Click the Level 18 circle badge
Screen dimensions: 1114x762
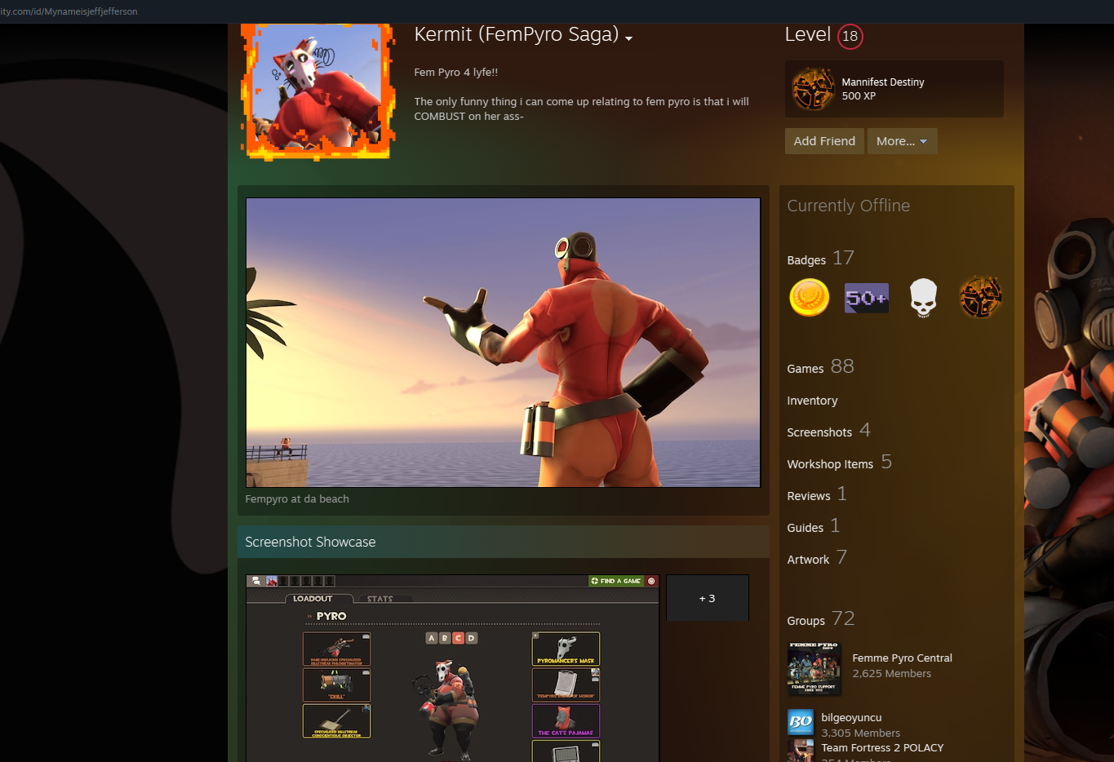[x=850, y=36]
